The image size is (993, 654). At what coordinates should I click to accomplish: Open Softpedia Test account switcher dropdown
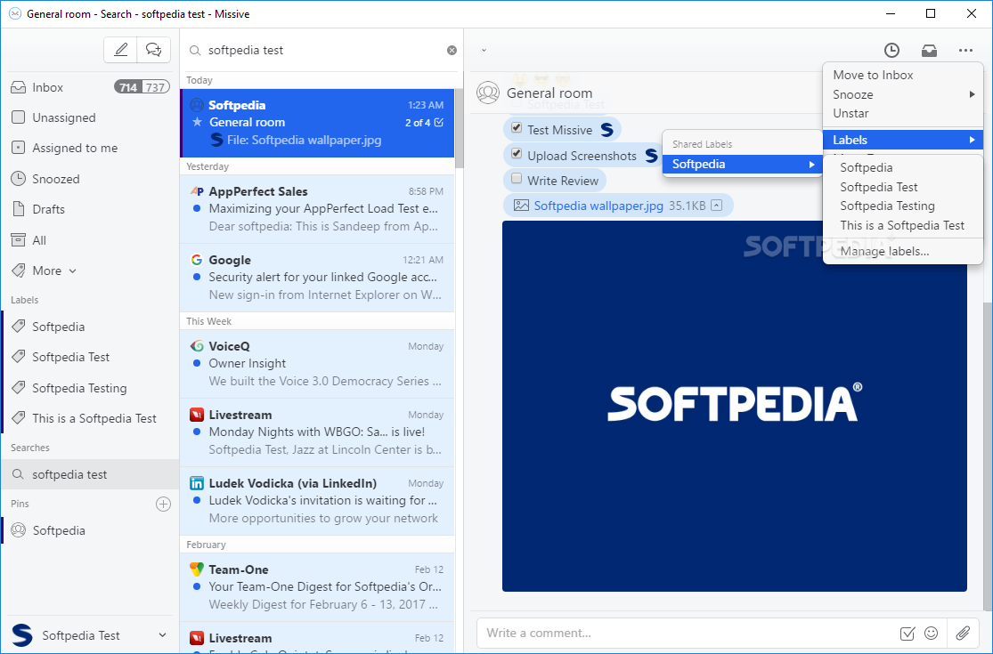90,635
